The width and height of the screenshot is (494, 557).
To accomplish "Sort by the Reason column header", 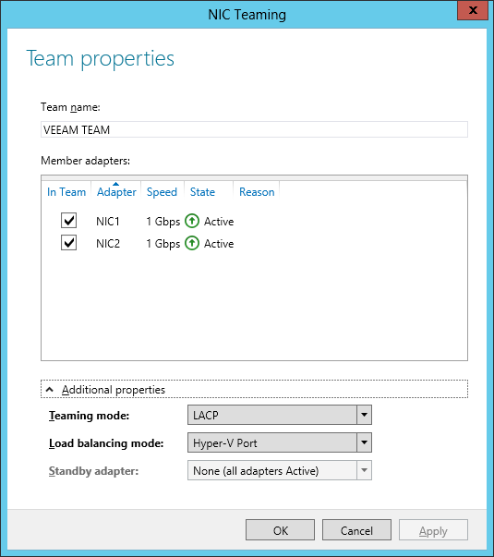I will pos(257,192).
